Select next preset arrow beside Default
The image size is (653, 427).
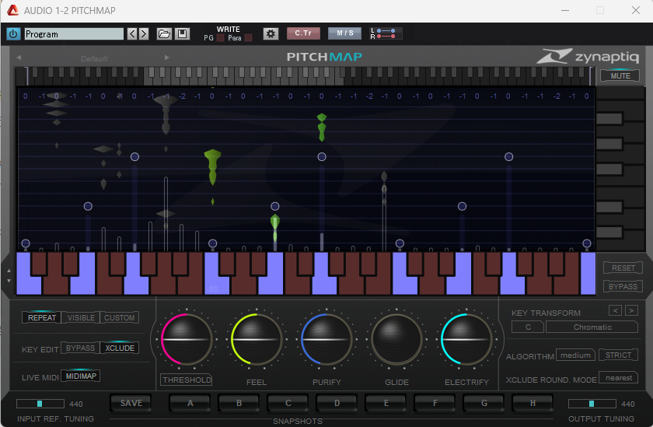click(x=166, y=58)
